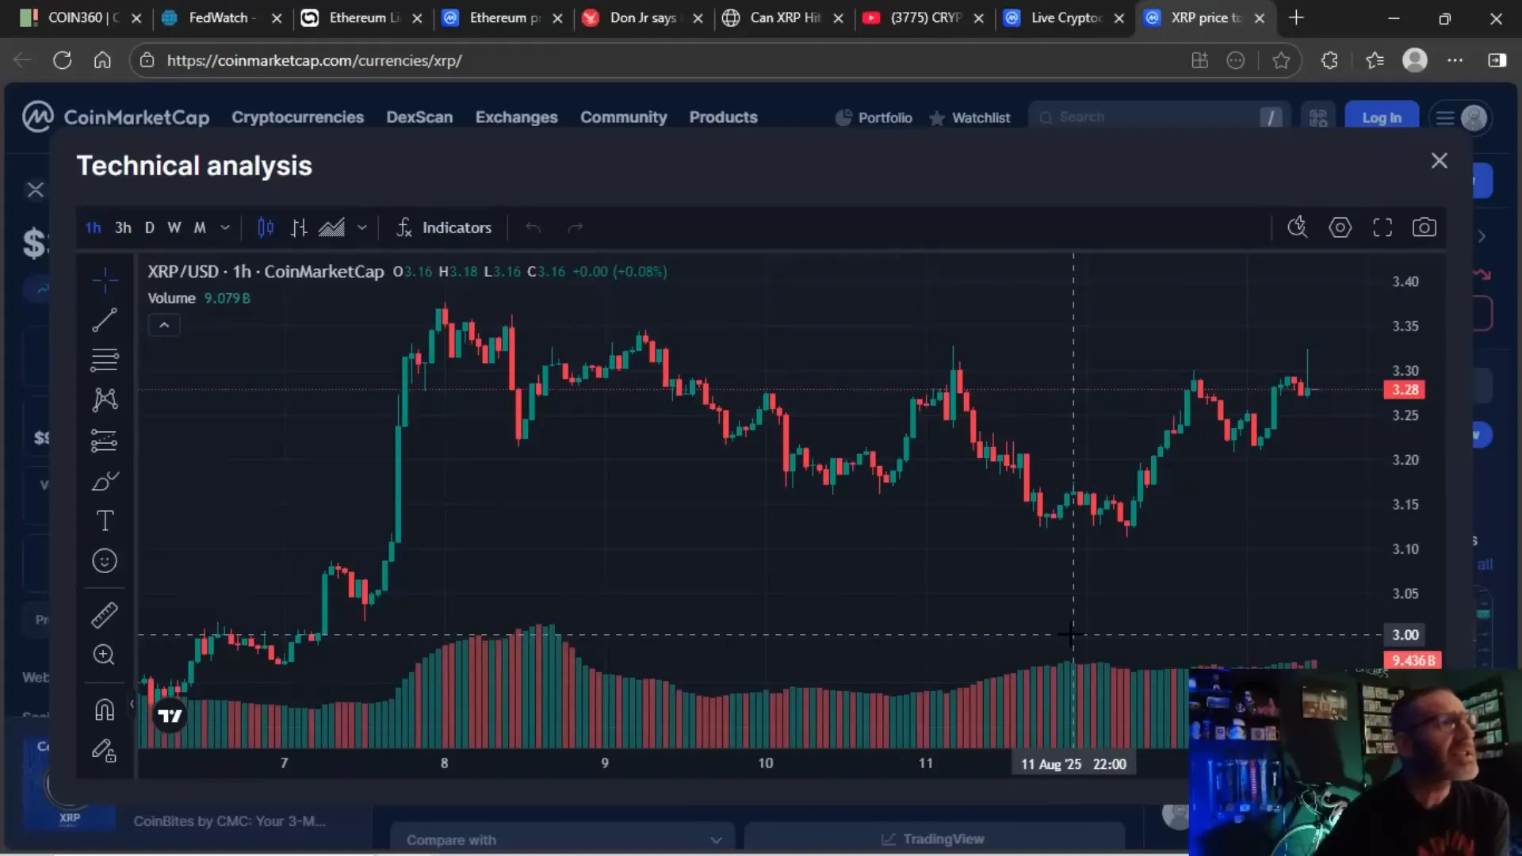This screenshot has width=1522, height=856.
Task: Toggle lock all drawing tools
Action: tap(105, 750)
